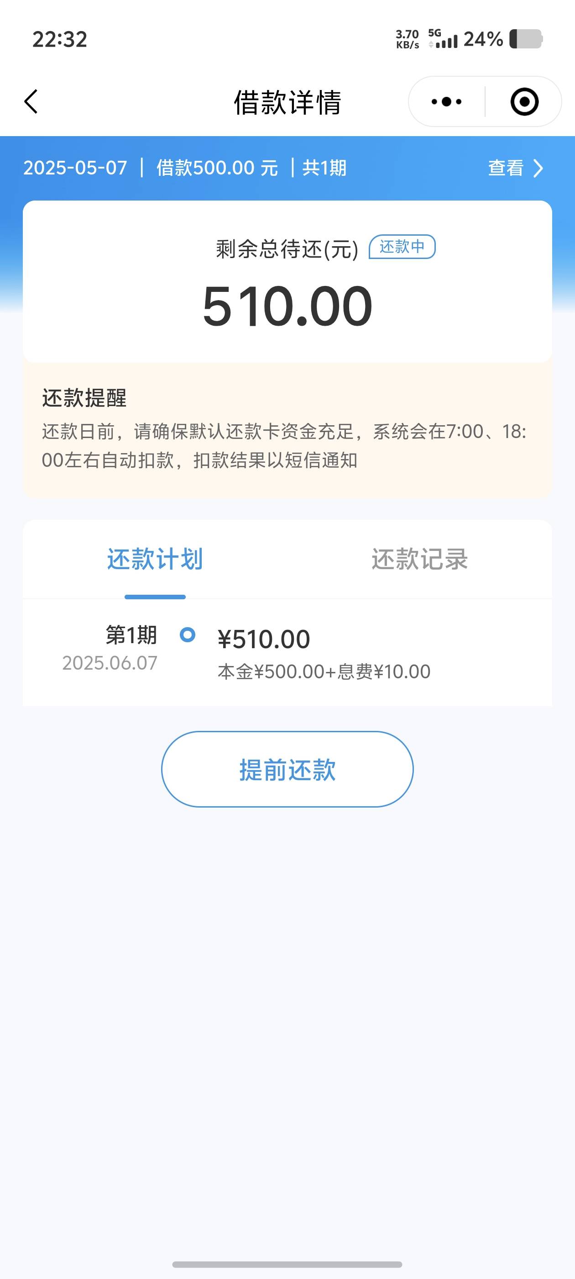
Task: Tap the 还款提醒 notice box
Action: point(287,429)
